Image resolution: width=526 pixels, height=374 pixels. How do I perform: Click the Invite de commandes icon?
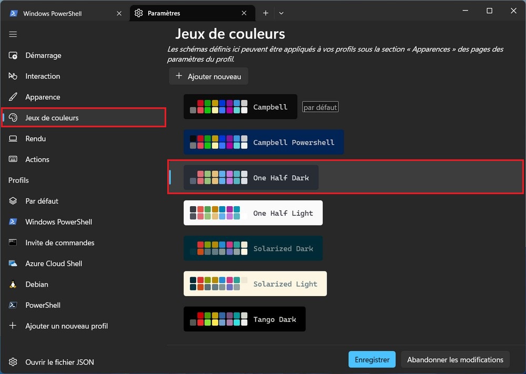click(x=13, y=242)
